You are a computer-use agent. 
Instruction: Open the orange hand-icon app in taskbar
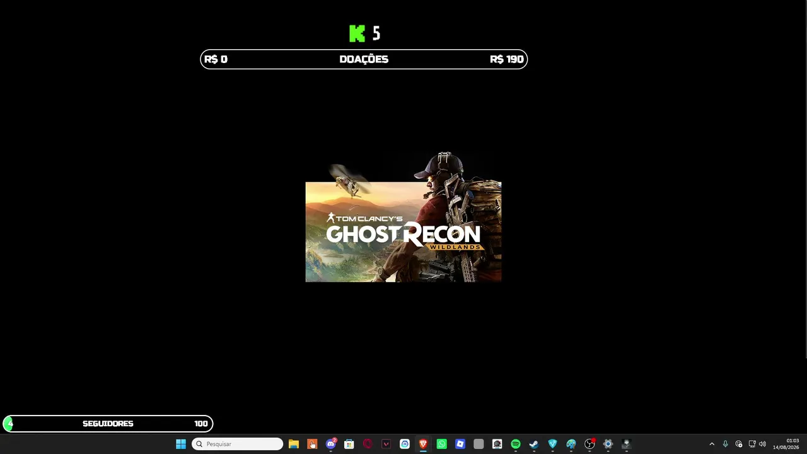point(312,444)
